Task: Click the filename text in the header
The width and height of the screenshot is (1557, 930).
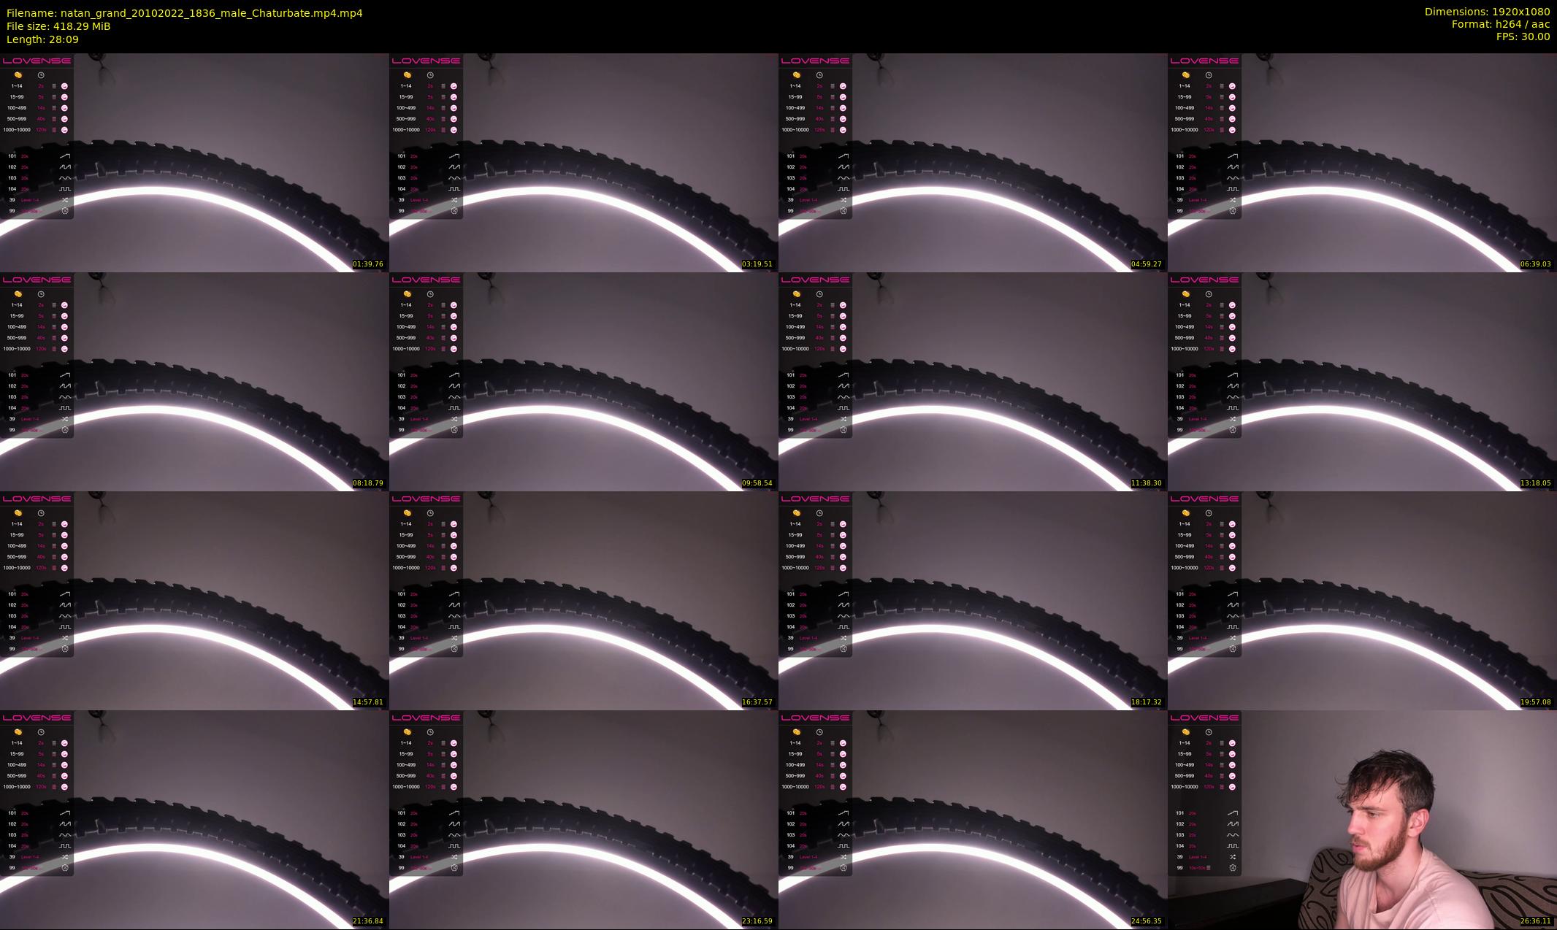Action: click(x=184, y=13)
